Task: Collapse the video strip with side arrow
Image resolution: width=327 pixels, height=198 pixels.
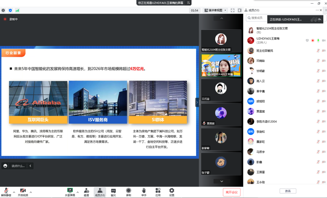Action: (x=197, y=102)
